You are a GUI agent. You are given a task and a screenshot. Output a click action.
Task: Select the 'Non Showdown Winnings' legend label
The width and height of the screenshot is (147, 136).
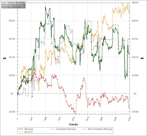click(100, 129)
